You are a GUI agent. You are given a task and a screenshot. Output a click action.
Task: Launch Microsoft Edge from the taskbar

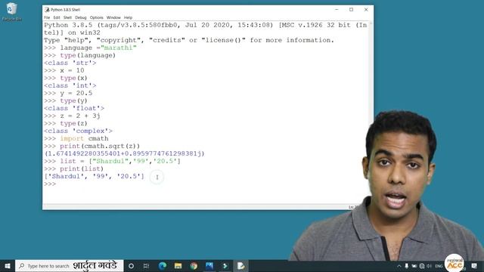(163, 266)
